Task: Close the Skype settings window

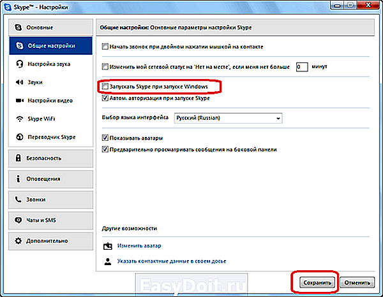Action: pos(368,5)
